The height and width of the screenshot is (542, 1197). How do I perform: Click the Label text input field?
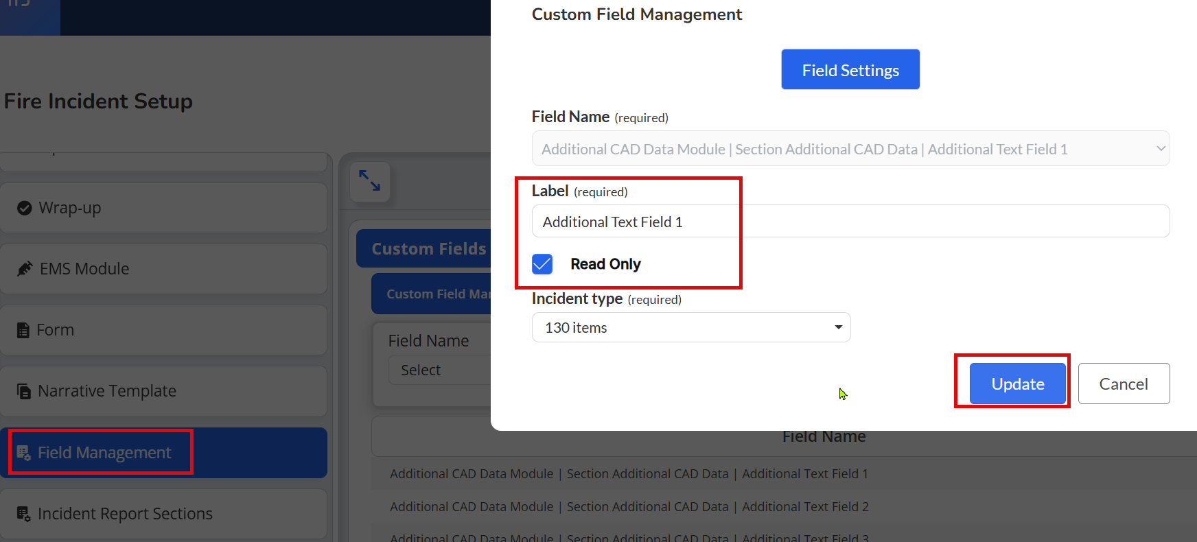click(x=850, y=221)
